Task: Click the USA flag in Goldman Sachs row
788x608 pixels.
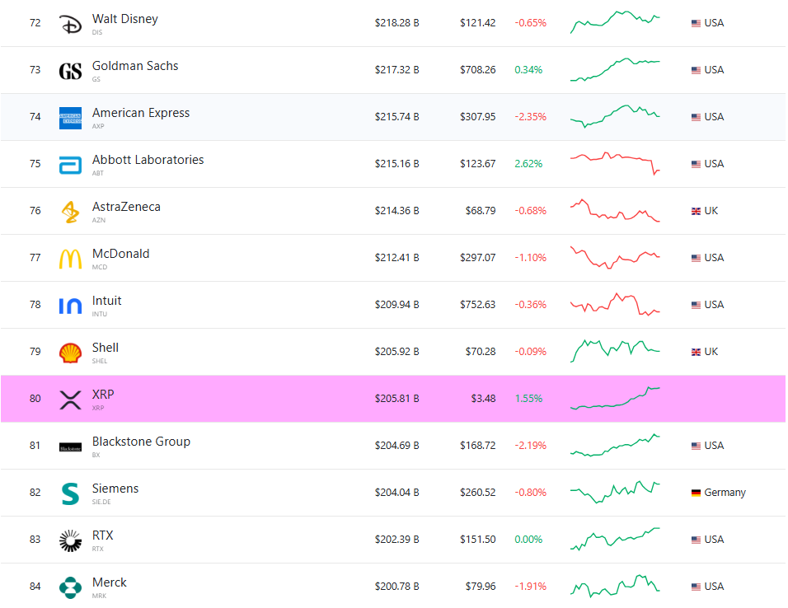Action: [x=696, y=70]
